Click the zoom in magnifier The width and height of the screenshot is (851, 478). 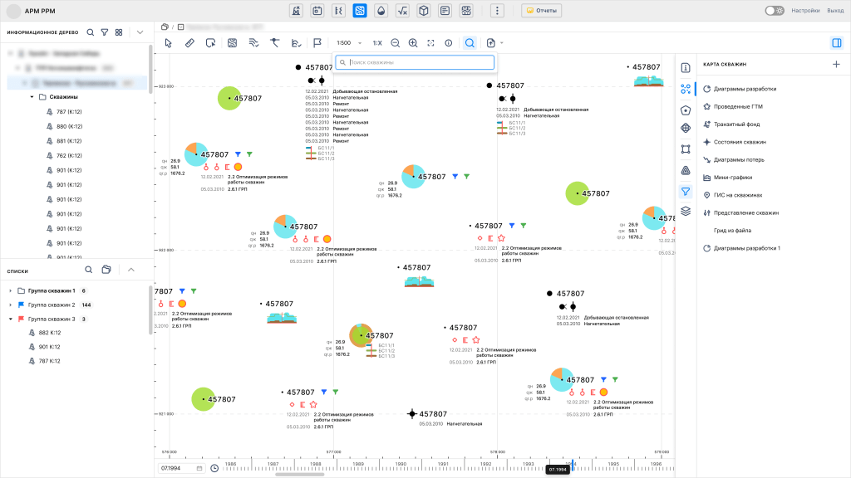click(x=413, y=42)
